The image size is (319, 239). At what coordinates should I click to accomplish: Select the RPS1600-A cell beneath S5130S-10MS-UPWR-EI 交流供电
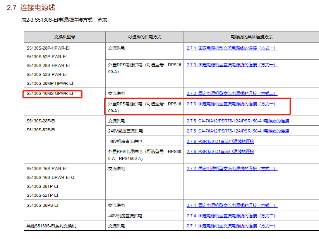pos(145,107)
